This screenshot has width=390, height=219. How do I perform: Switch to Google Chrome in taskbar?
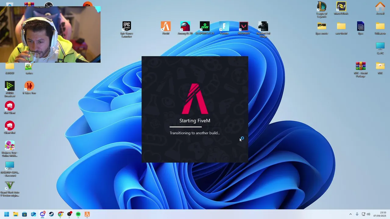coord(60,214)
